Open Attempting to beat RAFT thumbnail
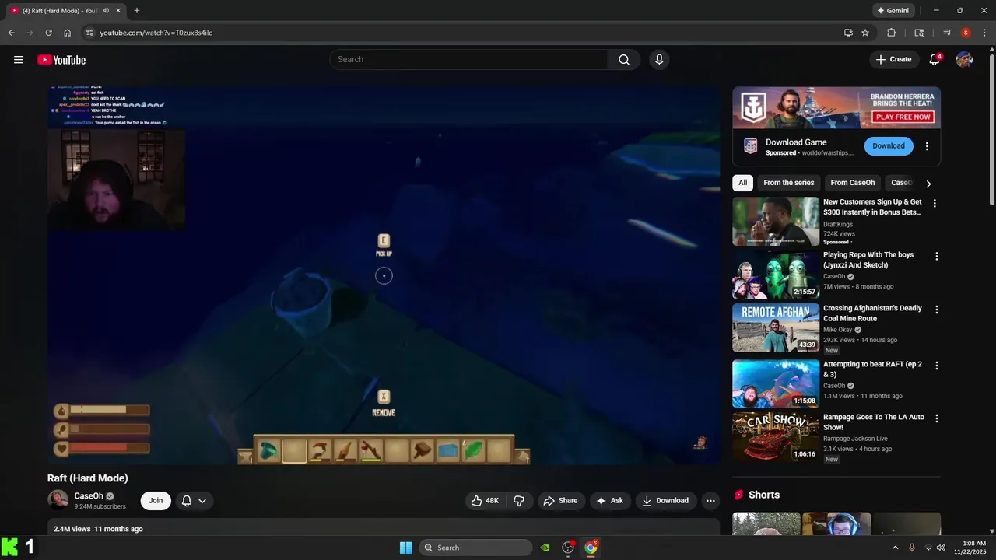 coord(776,383)
